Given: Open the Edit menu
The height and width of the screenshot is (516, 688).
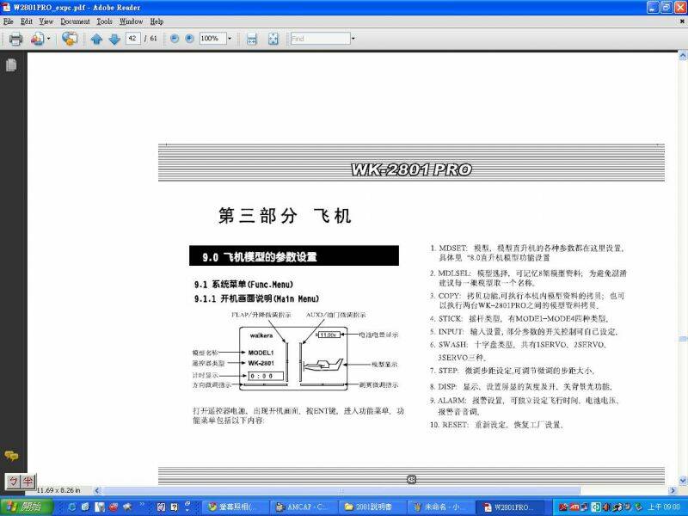Looking at the screenshot, I should tap(27, 21).
